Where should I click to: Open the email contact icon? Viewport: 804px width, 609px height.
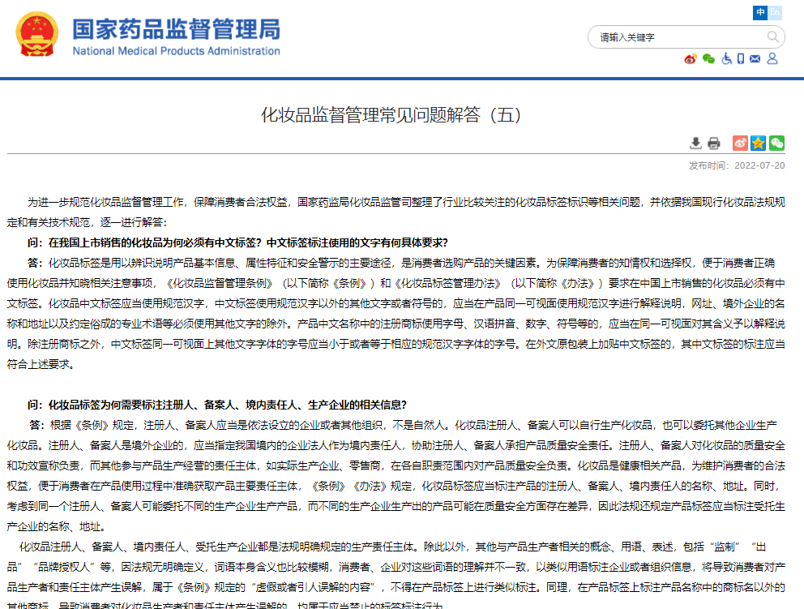(x=755, y=59)
